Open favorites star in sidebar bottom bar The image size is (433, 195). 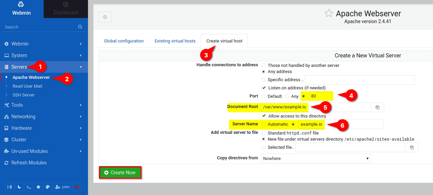click(x=39, y=187)
